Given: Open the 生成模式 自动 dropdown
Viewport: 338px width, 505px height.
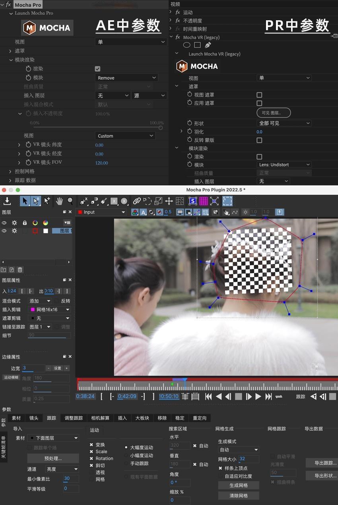Looking at the screenshot, I should [238, 450].
